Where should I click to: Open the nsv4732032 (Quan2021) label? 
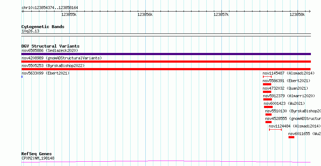tap(285, 88)
